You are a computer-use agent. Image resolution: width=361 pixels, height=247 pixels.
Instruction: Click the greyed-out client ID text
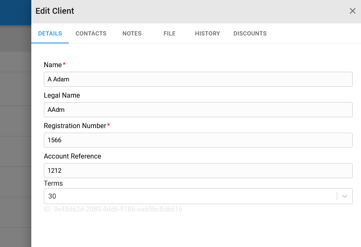point(113,209)
